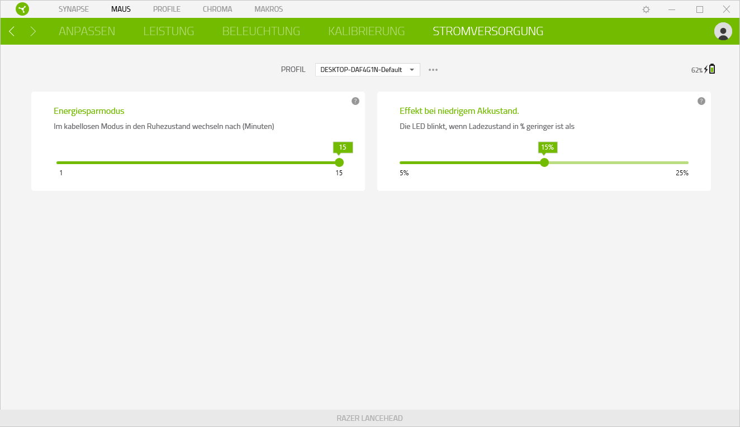This screenshot has width=740, height=427.
Task: Select the BELEUCHTUNG tab
Action: [261, 31]
